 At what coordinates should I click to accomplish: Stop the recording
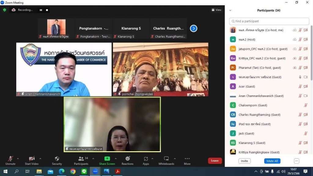(47, 10)
